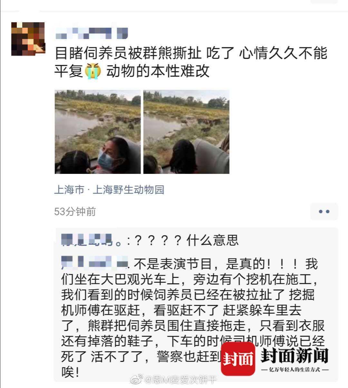The height and width of the screenshot is (388, 348).
Task: Click the 封面新闻 watermark text
Action: [294, 355]
